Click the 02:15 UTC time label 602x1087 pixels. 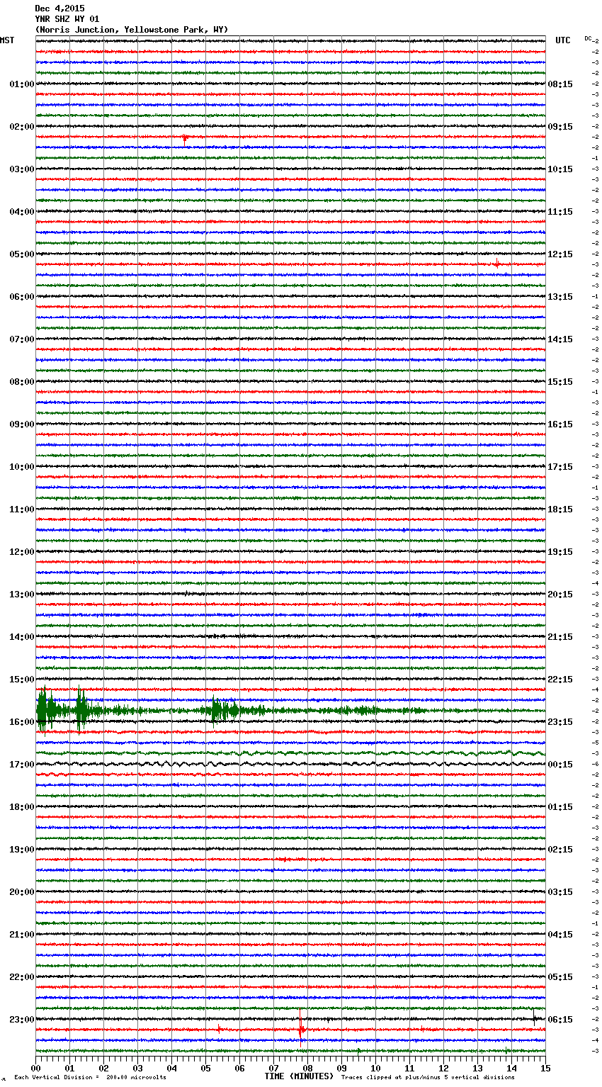pos(560,850)
